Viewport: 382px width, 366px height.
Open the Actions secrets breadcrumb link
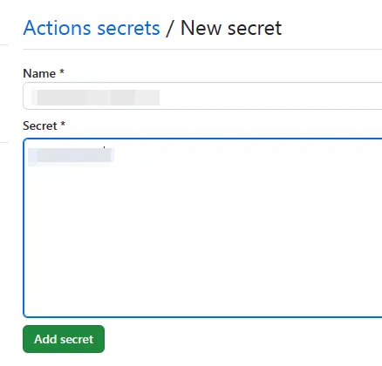[x=92, y=28]
